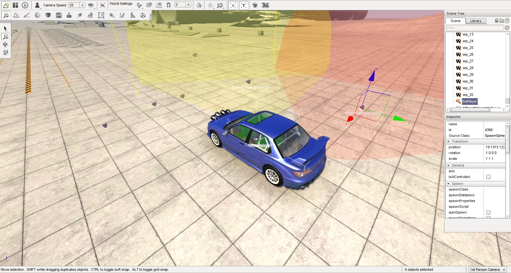The height and width of the screenshot is (273, 511).
Task: Open the World Editor mode button
Action: (x=6, y=5)
